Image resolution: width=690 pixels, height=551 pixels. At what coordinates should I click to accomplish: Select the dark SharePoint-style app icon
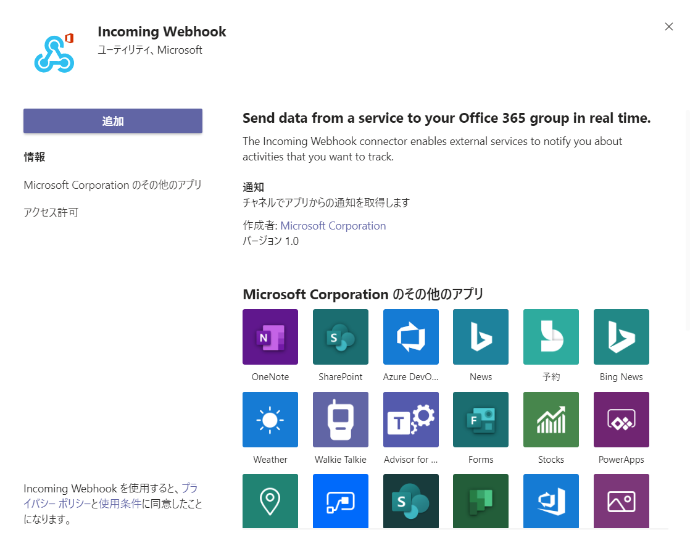tap(411, 501)
